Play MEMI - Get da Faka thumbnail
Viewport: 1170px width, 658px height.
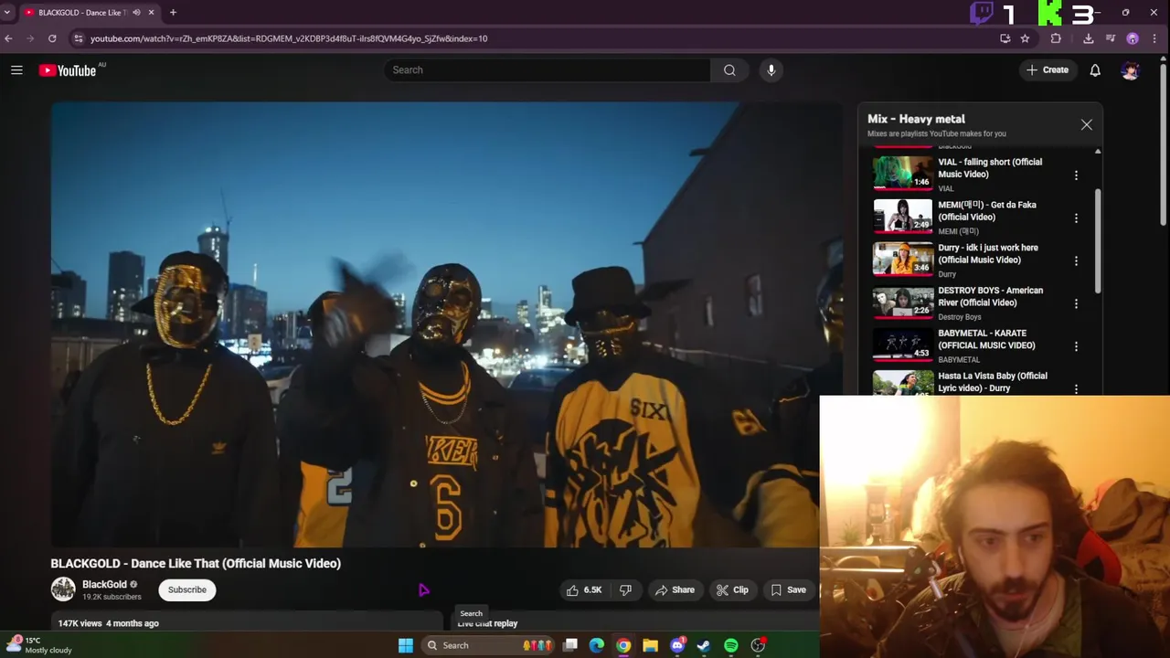point(902,216)
